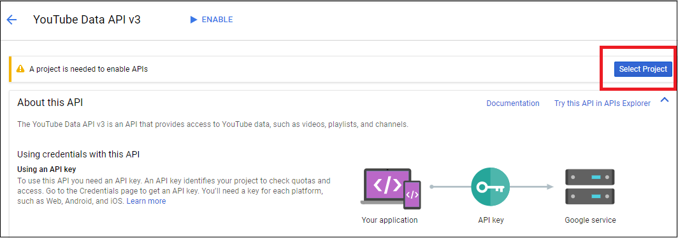Open Try this API in APIs Explorer
678x238 pixels.
click(602, 103)
